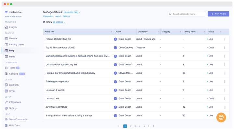
Task: Open article 'HubSpot onFormSubmit Callbacks without jQuery'
Action: pos(70,73)
